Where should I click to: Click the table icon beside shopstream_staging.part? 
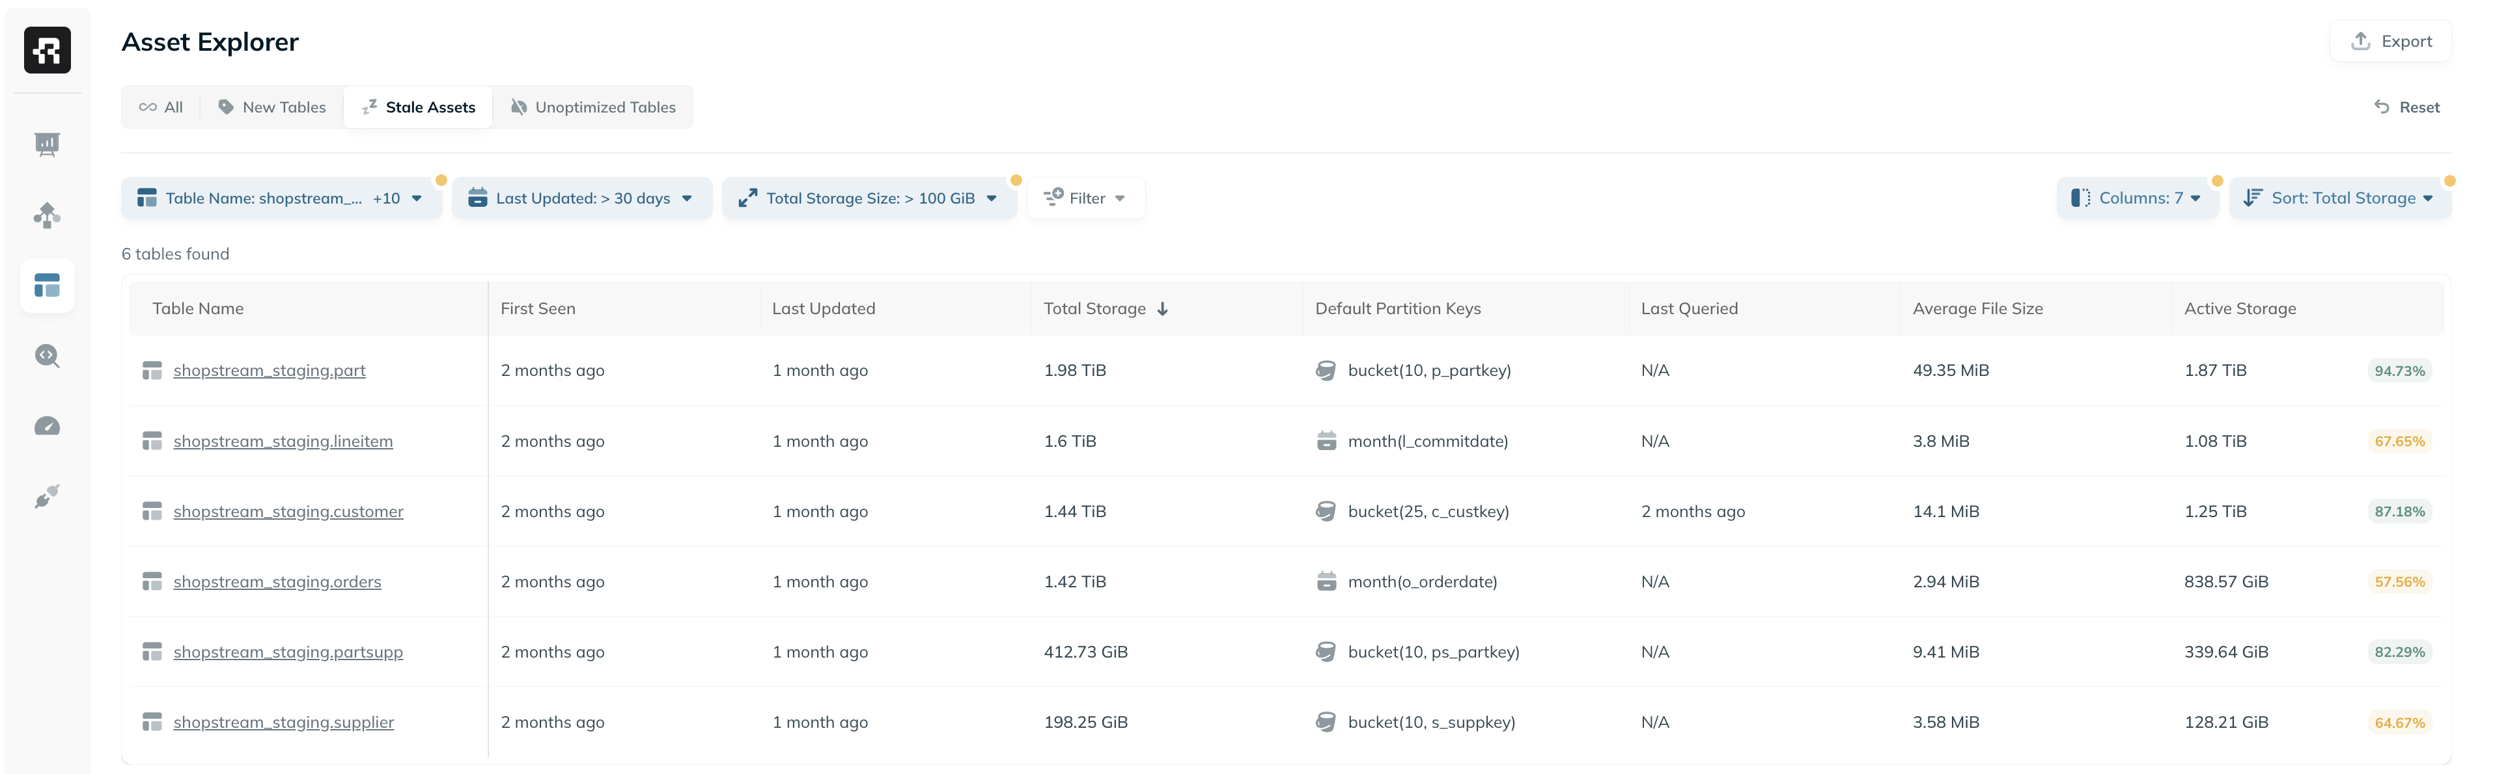pos(152,369)
